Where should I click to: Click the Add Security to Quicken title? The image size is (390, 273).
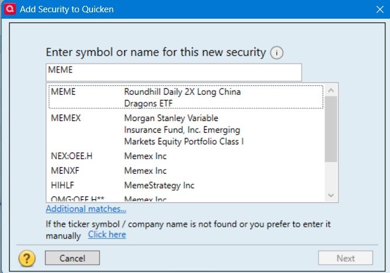(67, 9)
